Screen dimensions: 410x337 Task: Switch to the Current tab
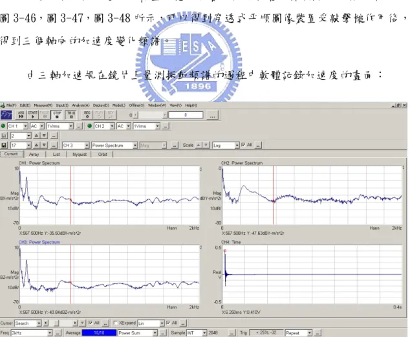point(11,154)
